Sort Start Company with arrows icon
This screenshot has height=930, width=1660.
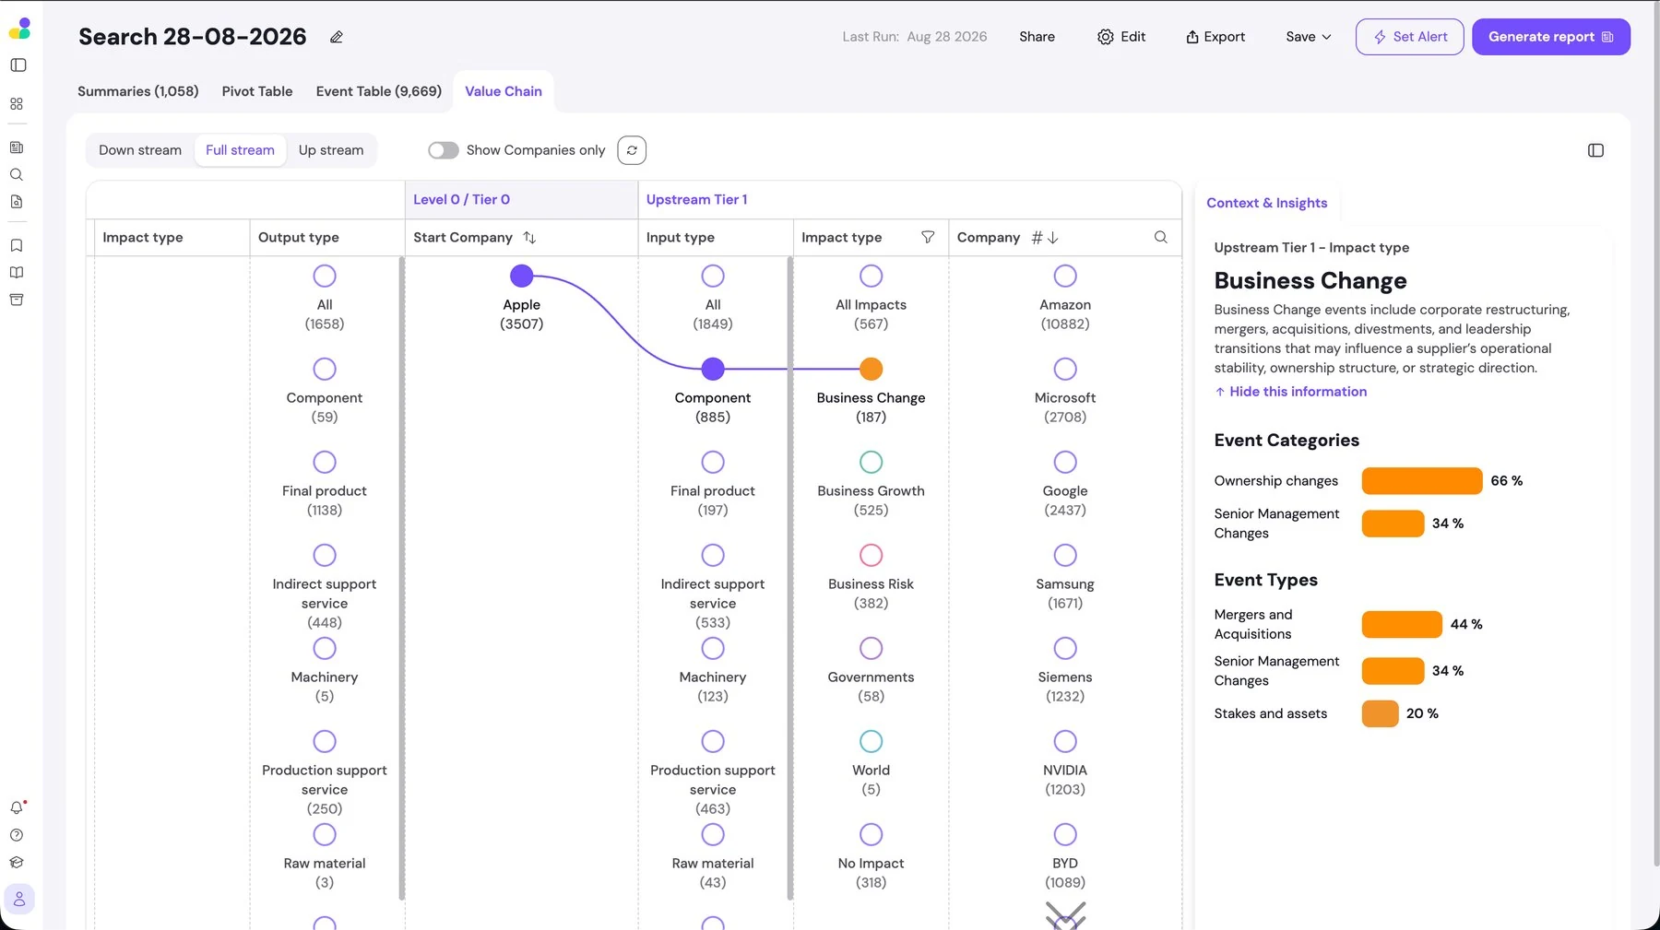point(529,237)
